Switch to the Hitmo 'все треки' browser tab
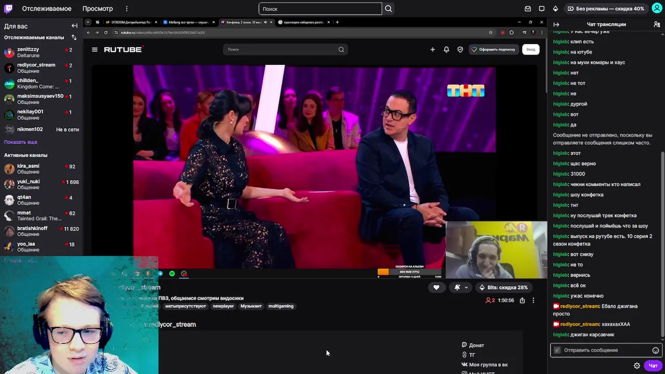Screen dimensions: 665x374 (189, 22)
